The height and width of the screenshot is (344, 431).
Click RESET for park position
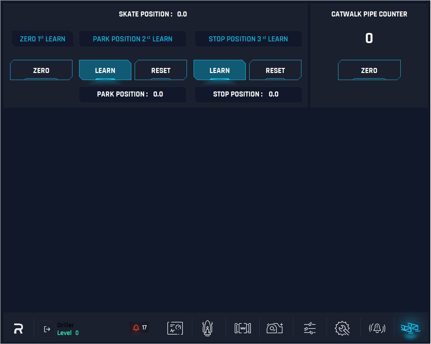161,70
